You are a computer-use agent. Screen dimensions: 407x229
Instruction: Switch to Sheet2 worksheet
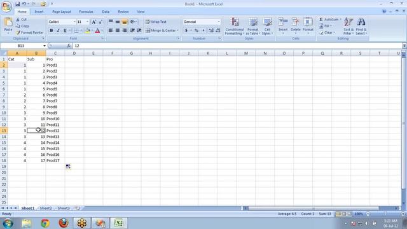[46, 208]
